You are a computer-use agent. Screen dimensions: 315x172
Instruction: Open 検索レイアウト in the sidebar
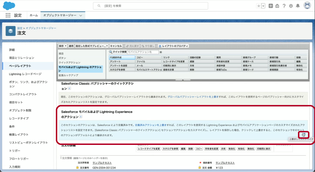coord(19,135)
